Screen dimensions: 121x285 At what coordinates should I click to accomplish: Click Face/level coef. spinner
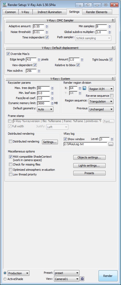coord(52,98)
